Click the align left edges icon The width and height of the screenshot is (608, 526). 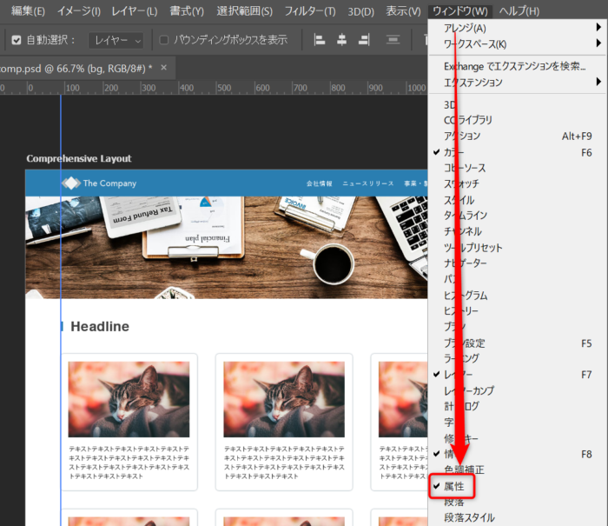[319, 40]
